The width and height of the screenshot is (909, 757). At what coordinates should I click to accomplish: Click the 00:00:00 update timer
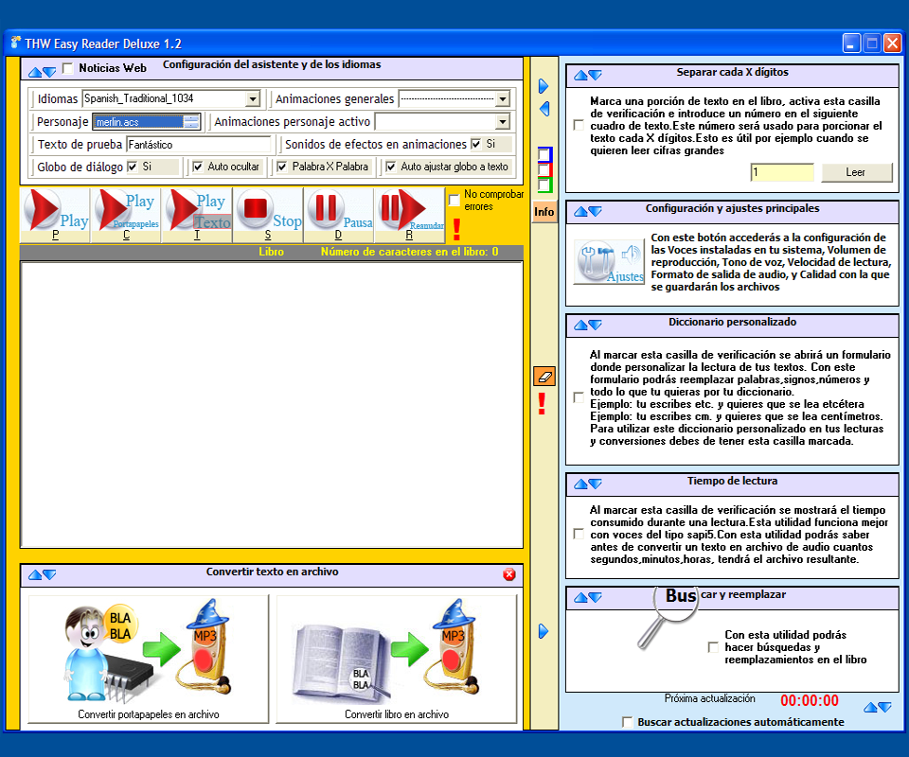click(x=810, y=701)
